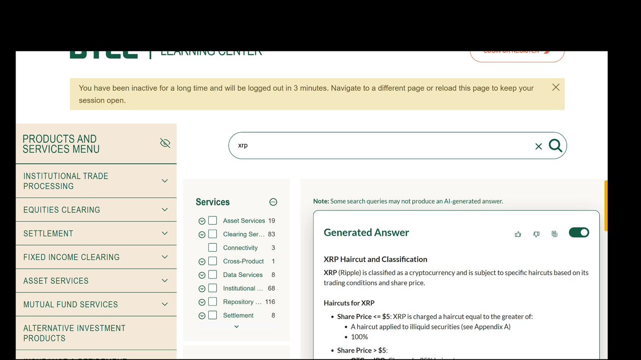Tick the Settlement filter checkbox in Services
Image resolution: width=641 pixels, height=360 pixels.
coord(213,315)
